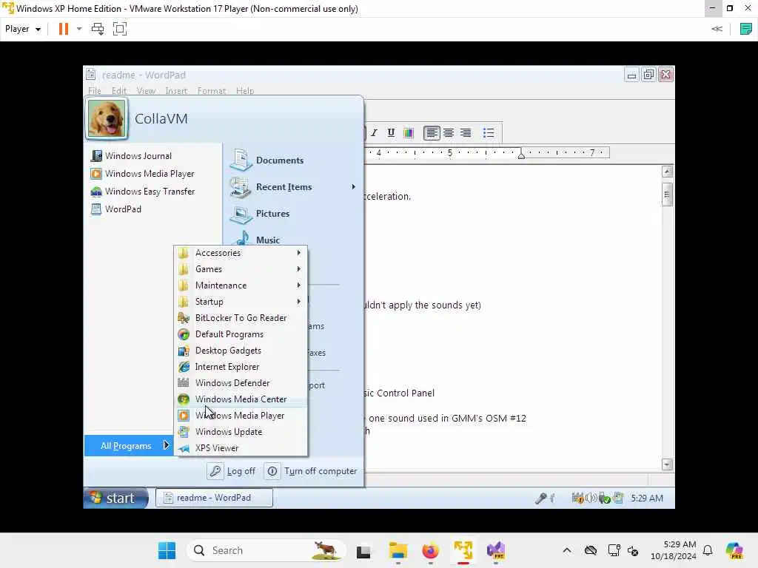Click All Programs
Viewport: 758px width, 568px height.
129,445
